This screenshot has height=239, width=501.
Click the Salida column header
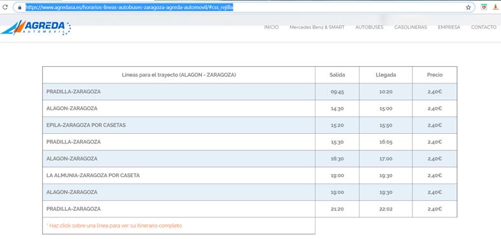(x=337, y=75)
